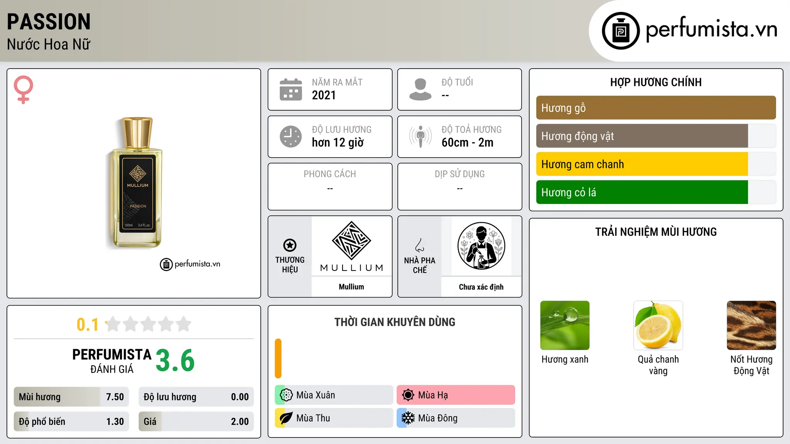The height and width of the screenshot is (444, 790).
Task: Click the star badge icon above Thương hiệu
Action: coord(290,245)
